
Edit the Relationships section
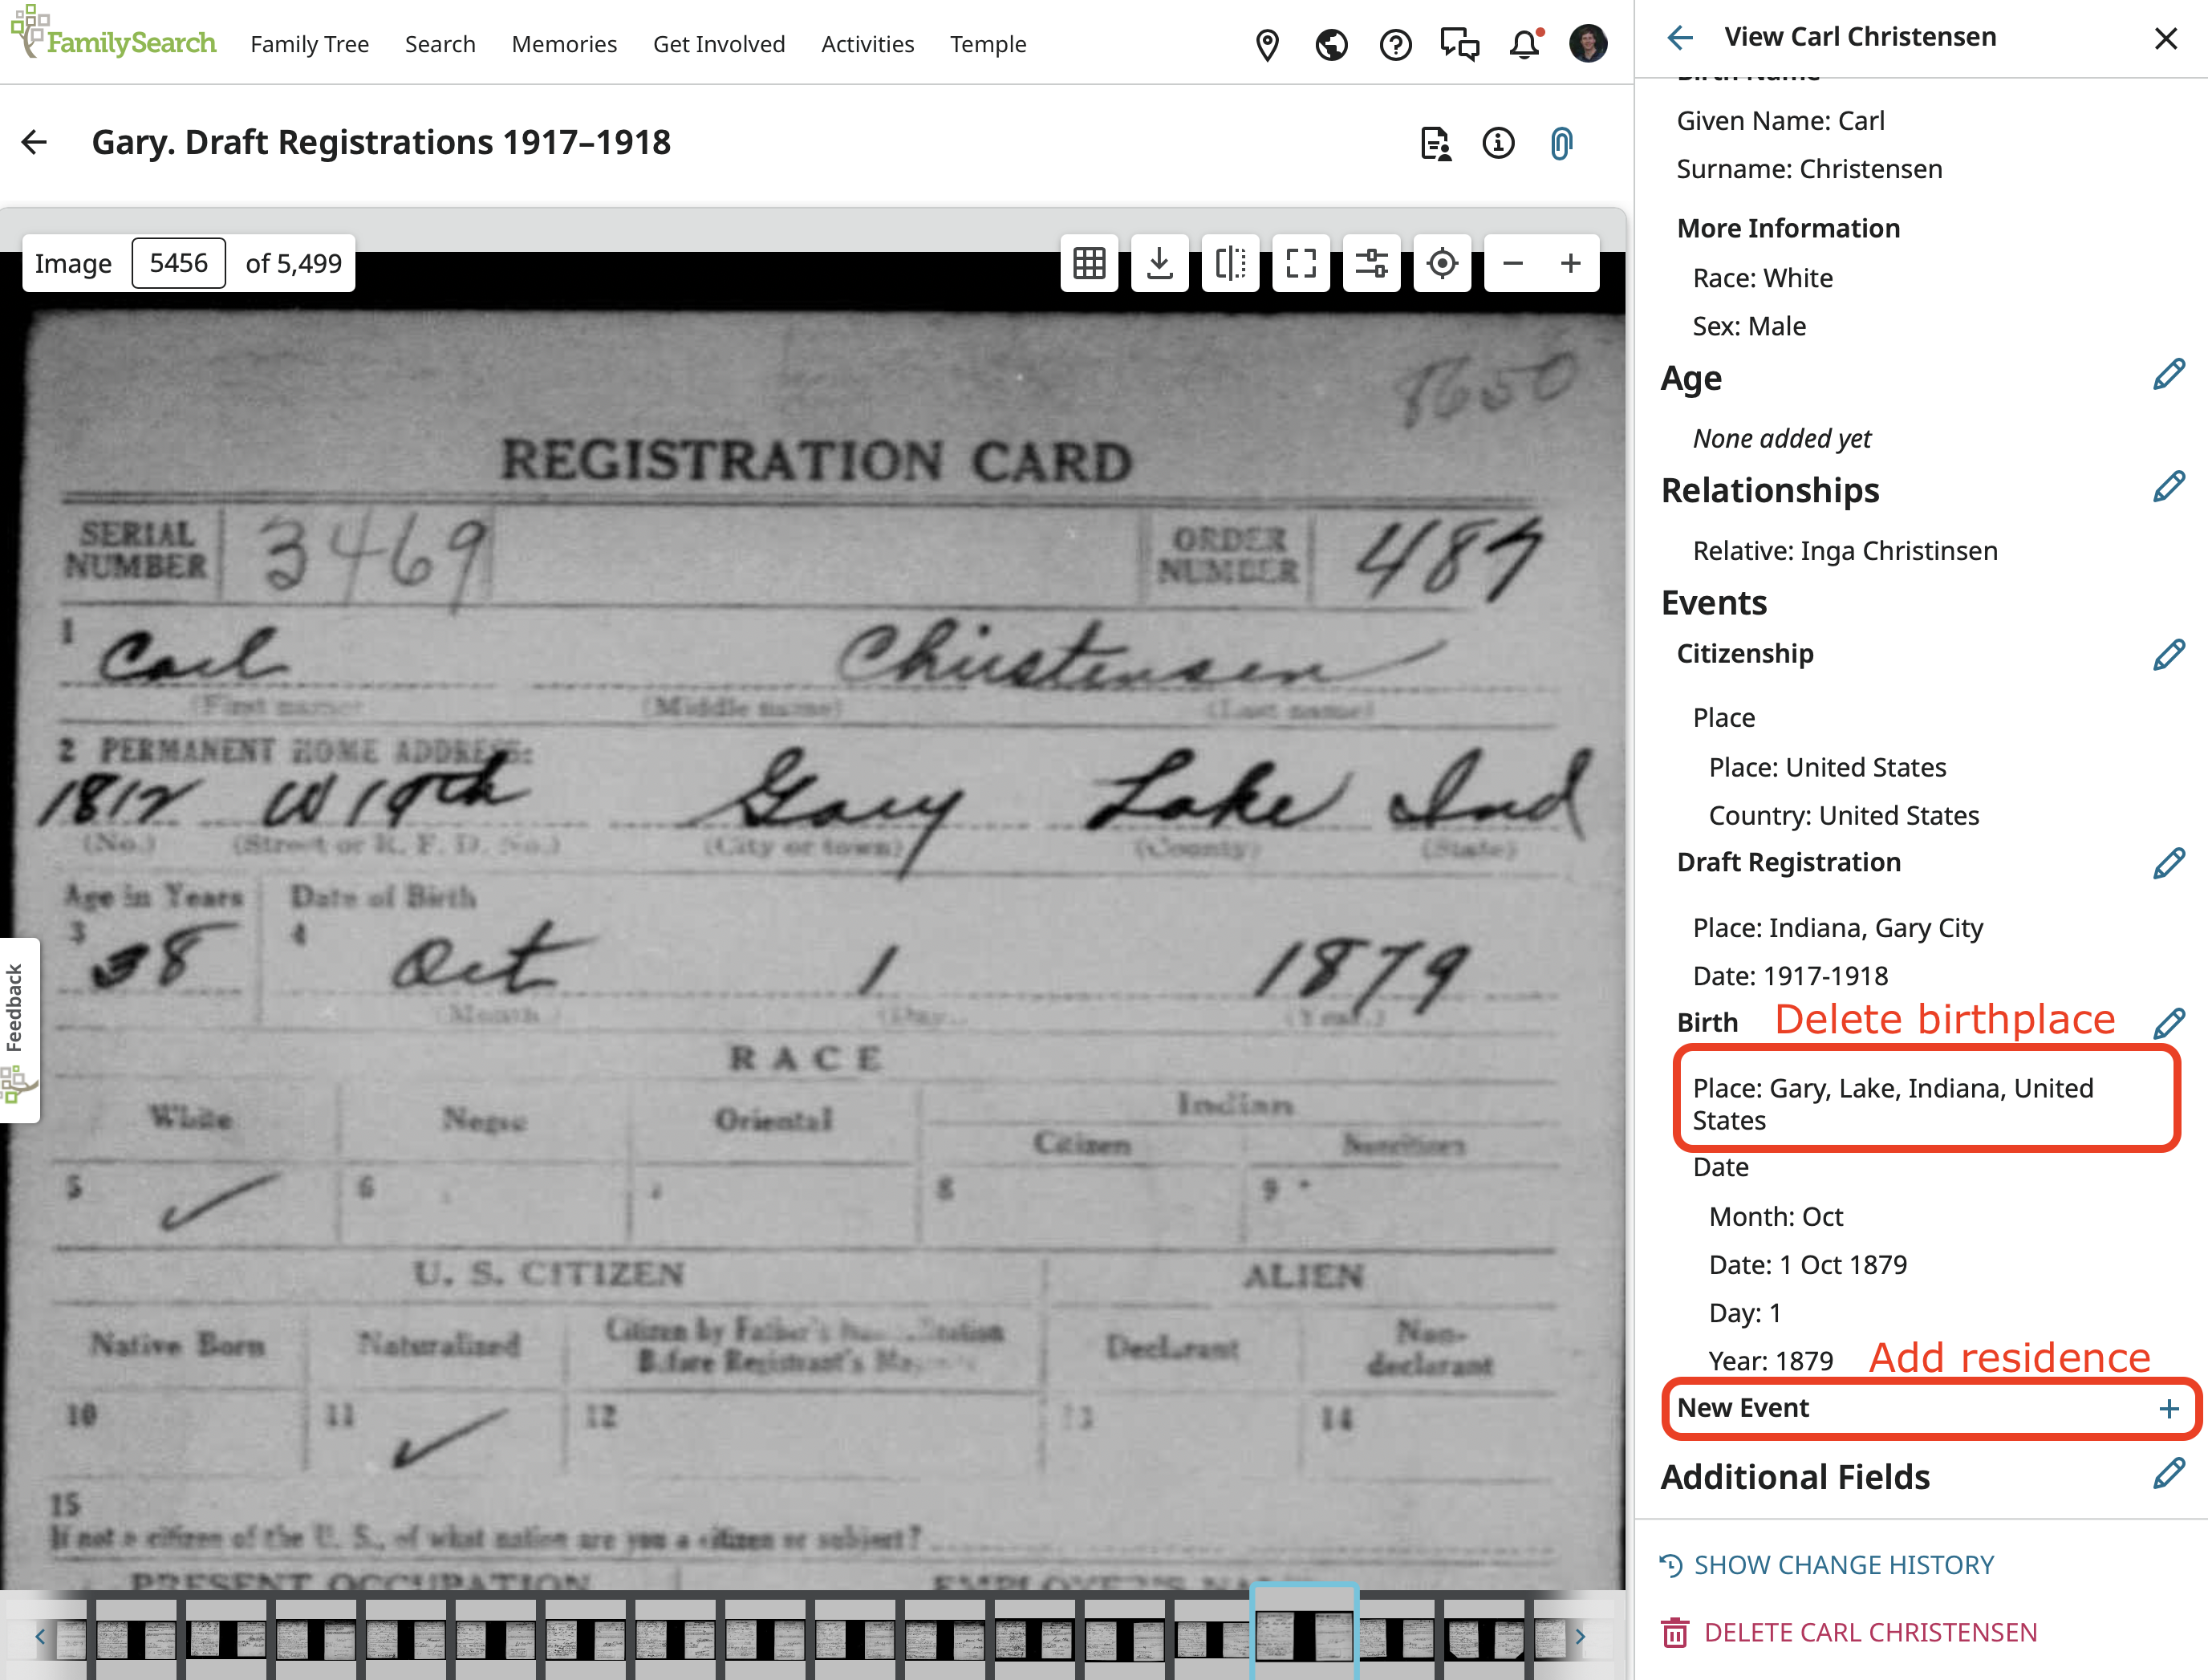2169,487
